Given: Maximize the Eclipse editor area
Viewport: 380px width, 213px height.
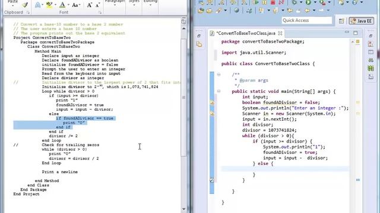Looking at the screenshot, I should pos(355,33).
